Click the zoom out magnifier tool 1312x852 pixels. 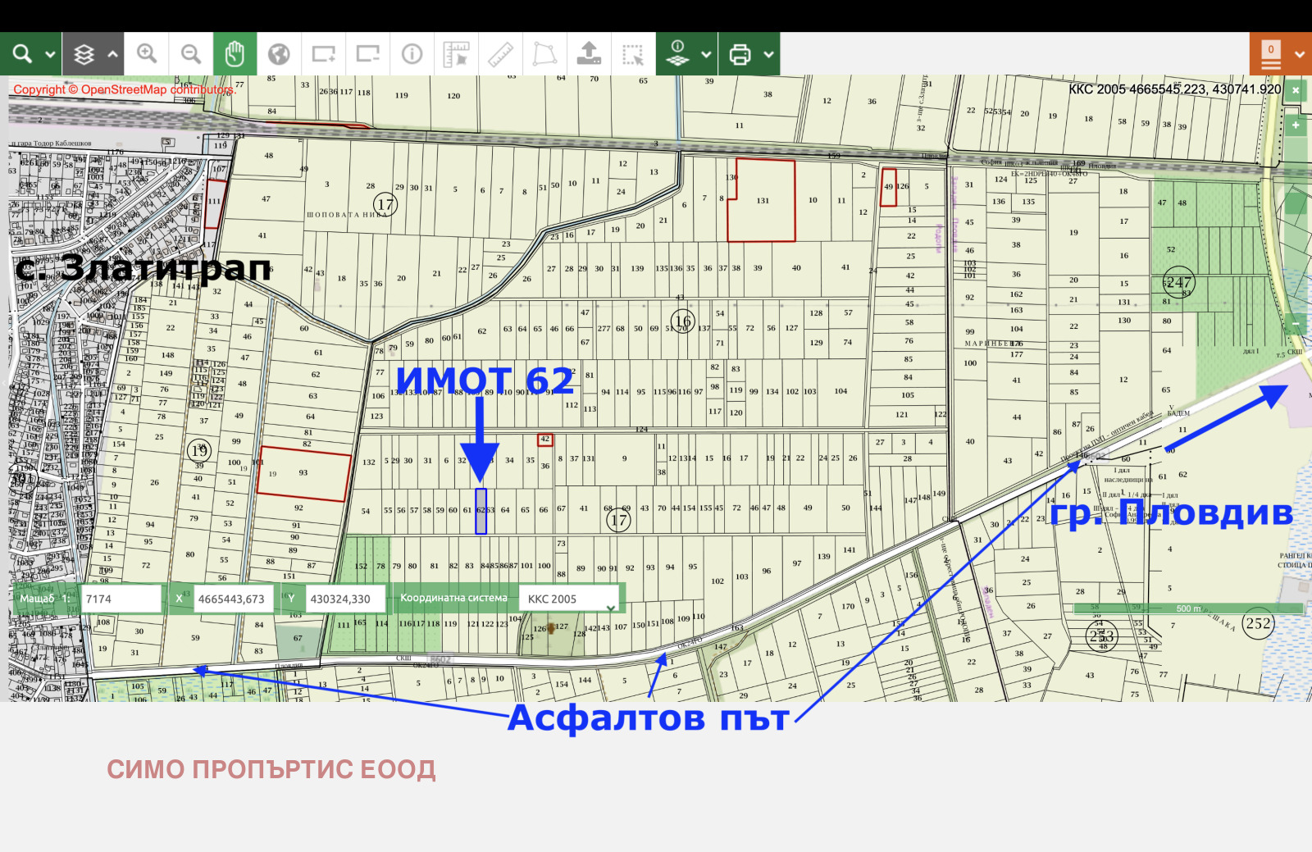pos(191,54)
